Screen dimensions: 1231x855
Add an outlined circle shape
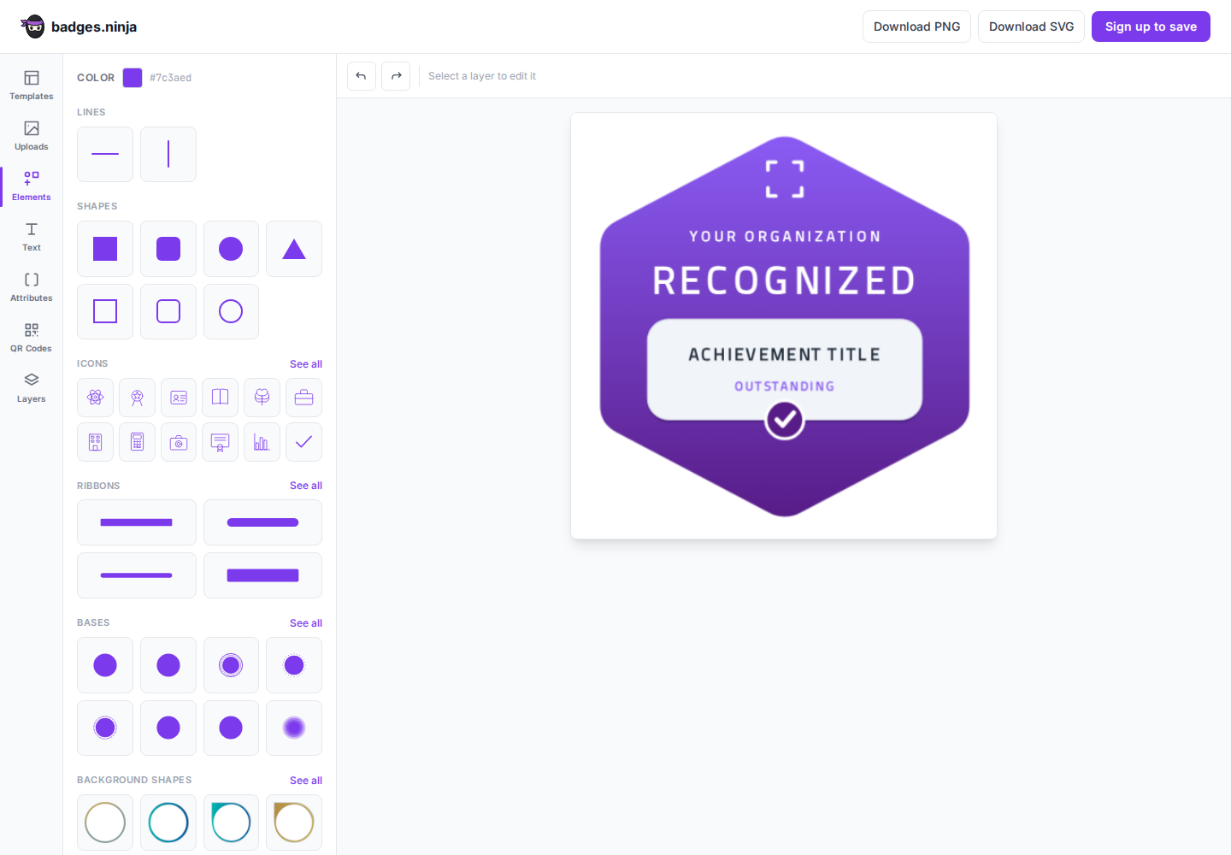point(231,311)
